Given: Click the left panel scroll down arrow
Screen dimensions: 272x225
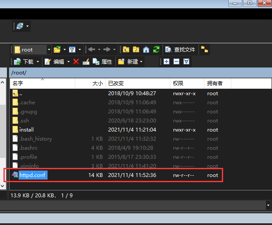Looking at the screenshot, I should [3, 186].
